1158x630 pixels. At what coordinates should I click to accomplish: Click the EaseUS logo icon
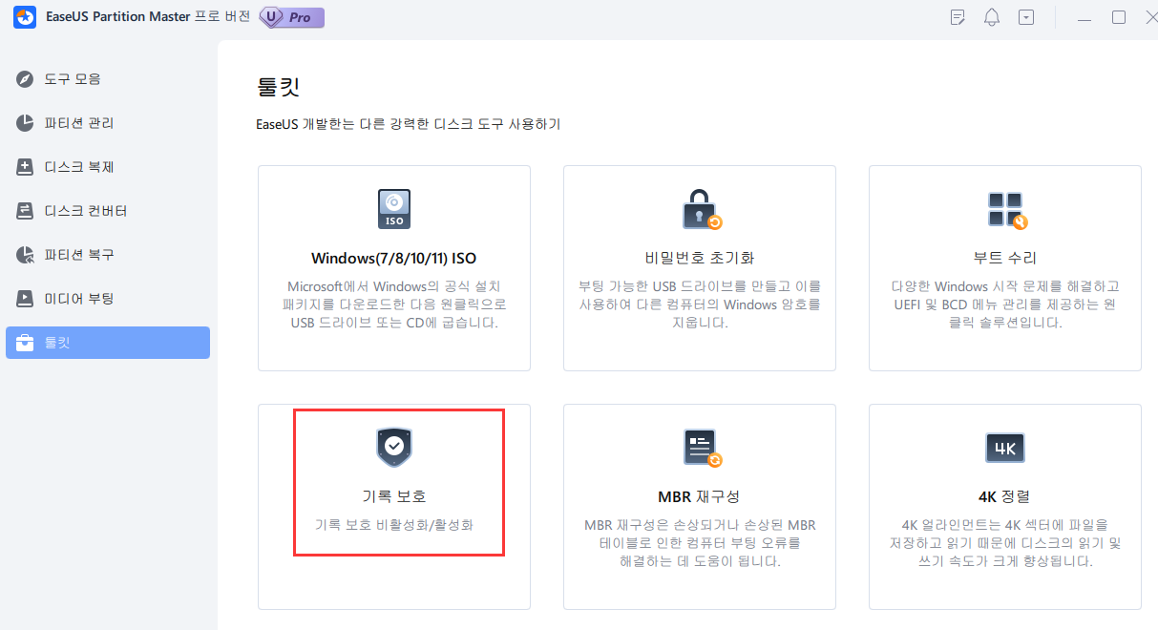[x=24, y=17]
